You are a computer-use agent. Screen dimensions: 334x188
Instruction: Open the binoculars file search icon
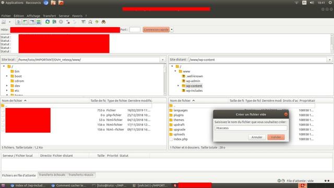[103, 22]
